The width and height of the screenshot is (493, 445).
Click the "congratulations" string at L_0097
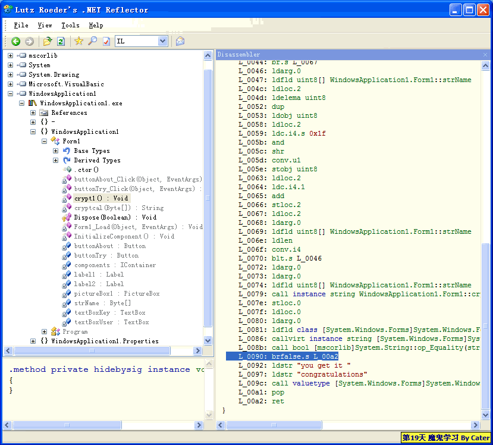332,375
